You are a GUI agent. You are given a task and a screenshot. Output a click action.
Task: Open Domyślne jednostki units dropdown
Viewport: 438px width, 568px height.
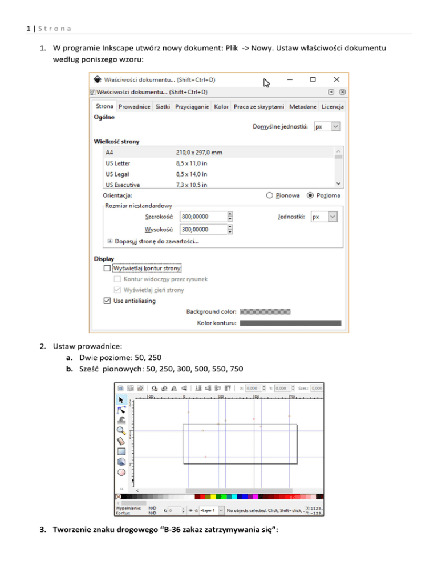pyautogui.click(x=328, y=127)
